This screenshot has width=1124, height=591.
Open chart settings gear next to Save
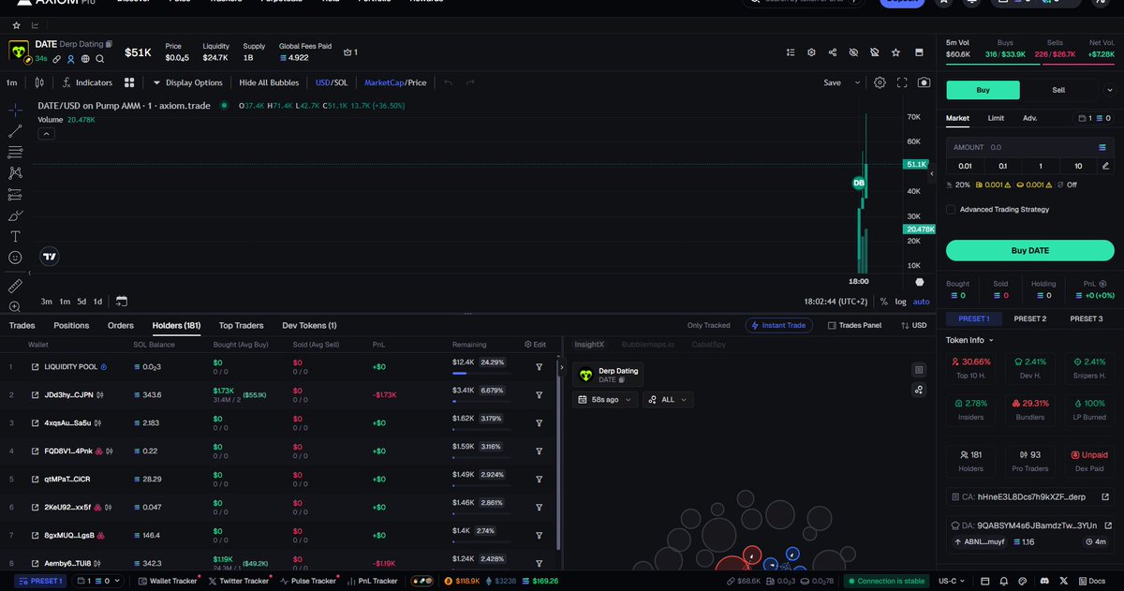(880, 82)
